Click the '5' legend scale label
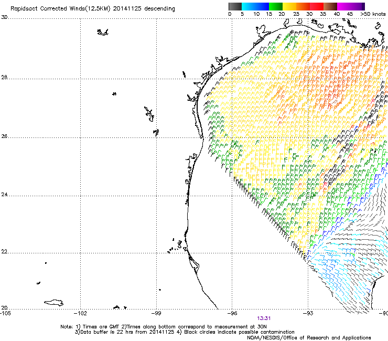Screen dimensions: 388x341 point(242,14)
